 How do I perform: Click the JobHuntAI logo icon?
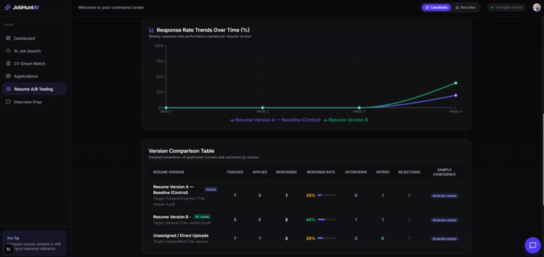(x=7, y=7)
